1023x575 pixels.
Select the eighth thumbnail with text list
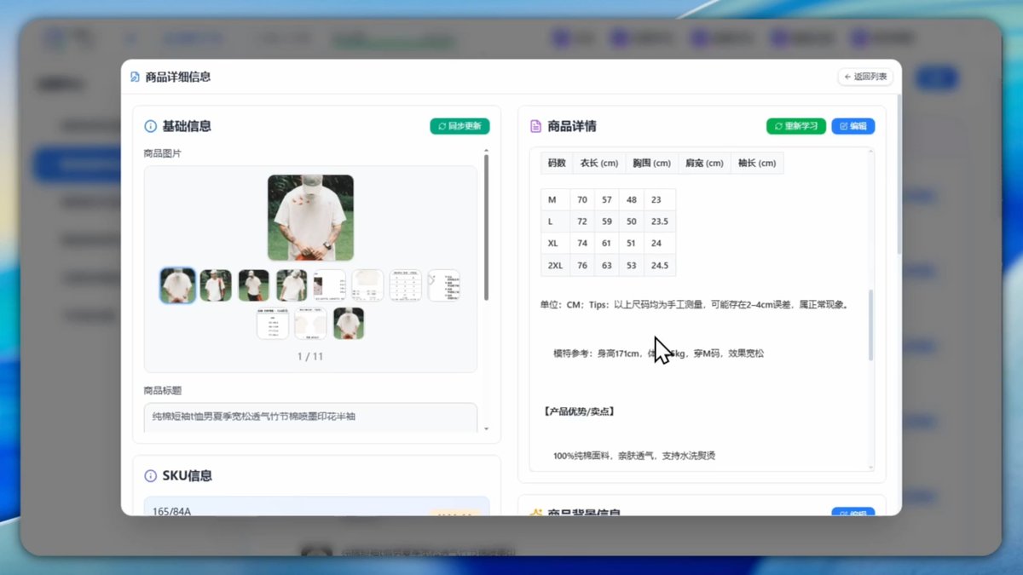(x=443, y=285)
